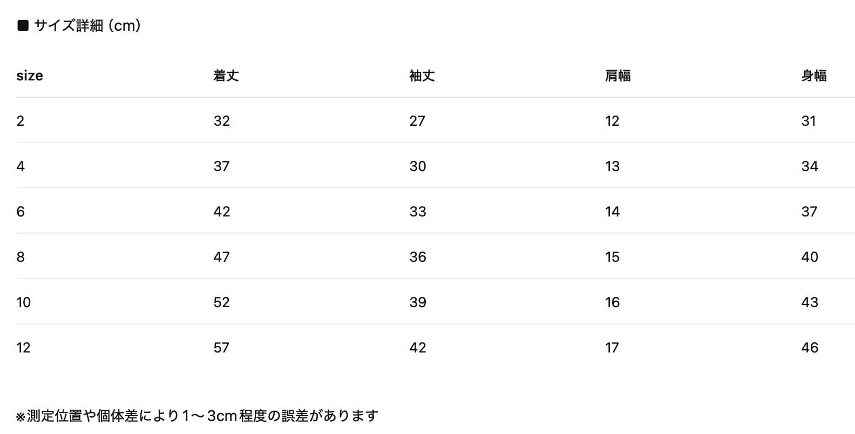Click the 肩幅 value 14 for size 6

pos(613,212)
